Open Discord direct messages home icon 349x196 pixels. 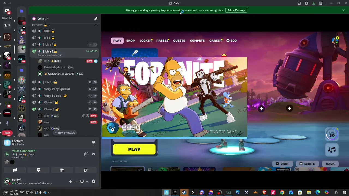point(7,11)
